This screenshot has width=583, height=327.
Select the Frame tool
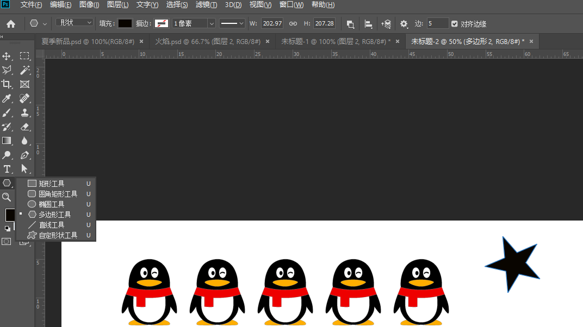click(24, 84)
